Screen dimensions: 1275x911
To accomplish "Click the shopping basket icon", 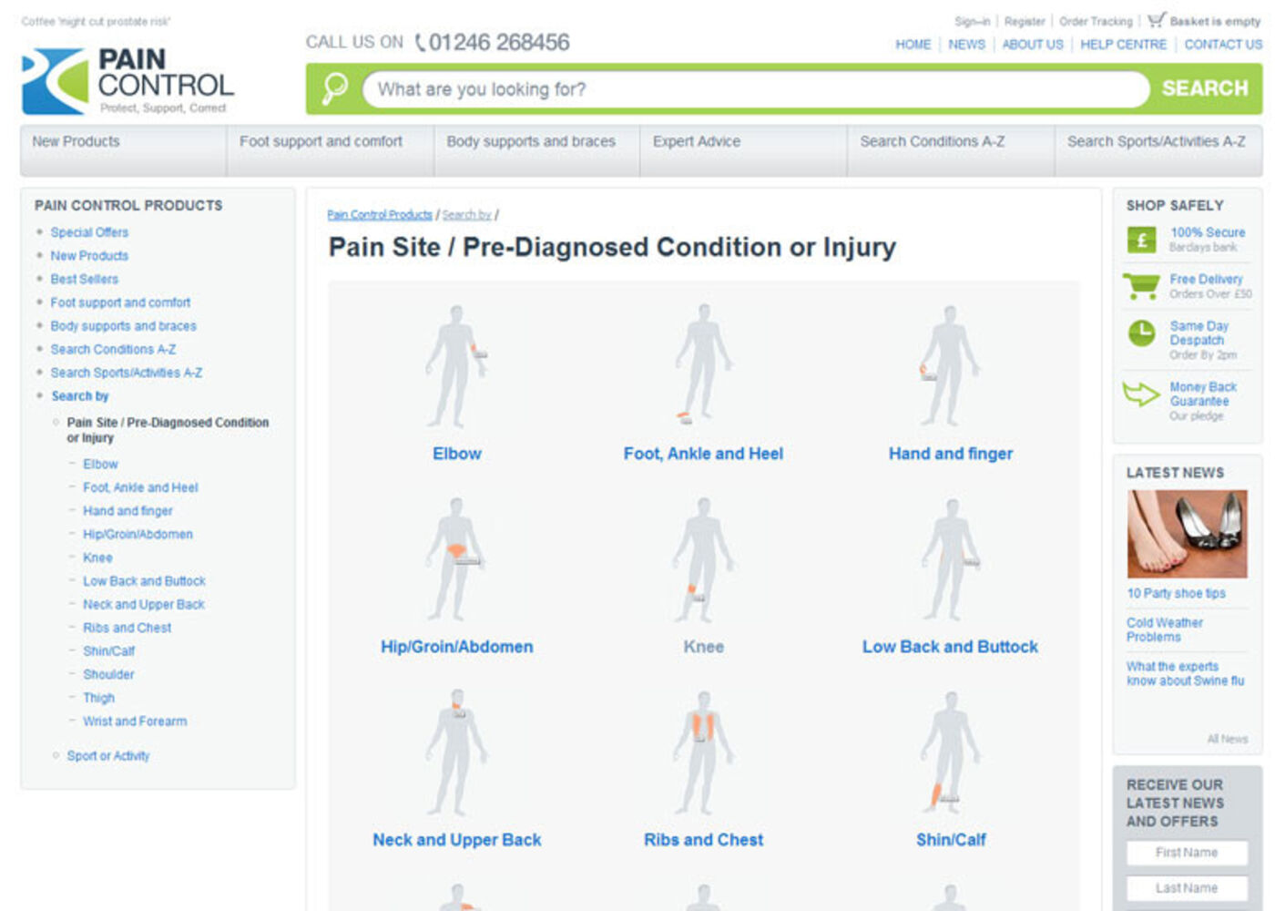I will tap(1156, 20).
